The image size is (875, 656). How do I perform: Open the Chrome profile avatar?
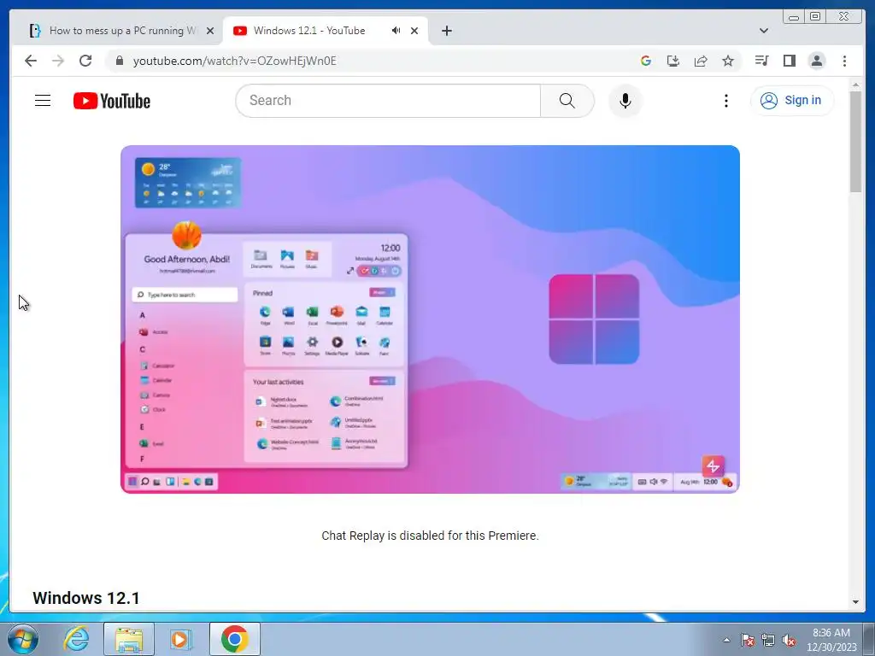(x=816, y=61)
